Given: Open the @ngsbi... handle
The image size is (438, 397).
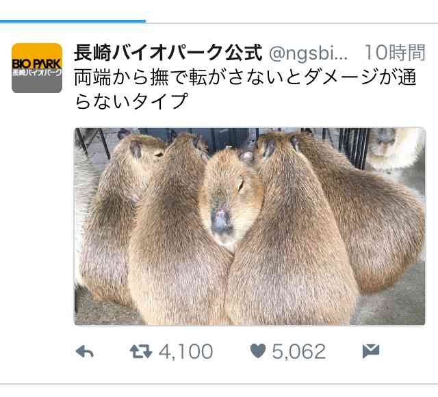Looking at the screenshot, I should coord(309,53).
